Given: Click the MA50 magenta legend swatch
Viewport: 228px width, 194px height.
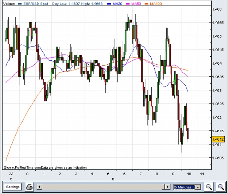Looking at the screenshot, I should click(128, 4).
